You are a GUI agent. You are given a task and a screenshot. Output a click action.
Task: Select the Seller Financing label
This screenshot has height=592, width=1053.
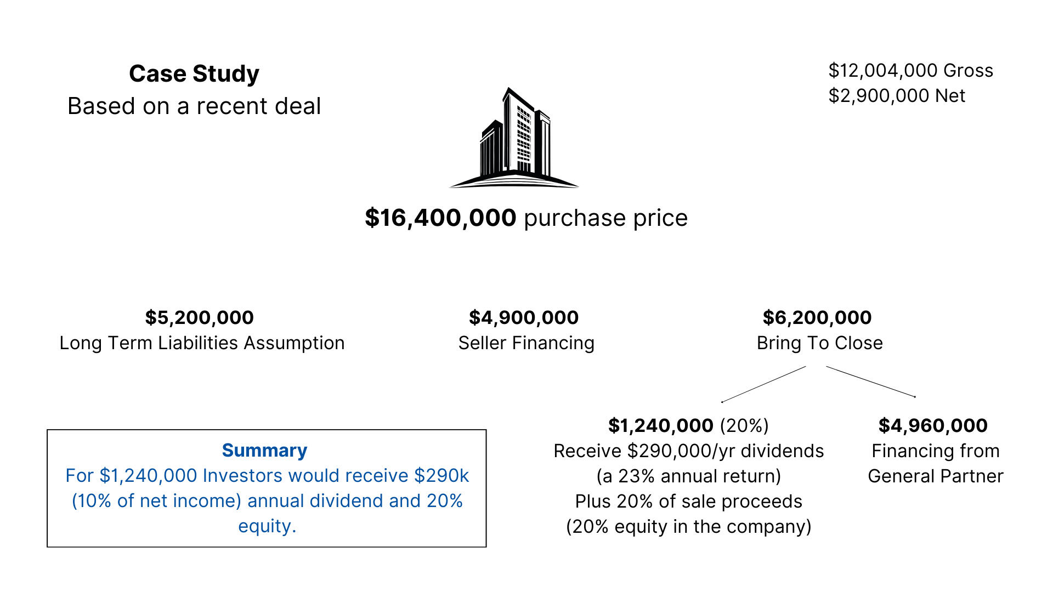[526, 343]
